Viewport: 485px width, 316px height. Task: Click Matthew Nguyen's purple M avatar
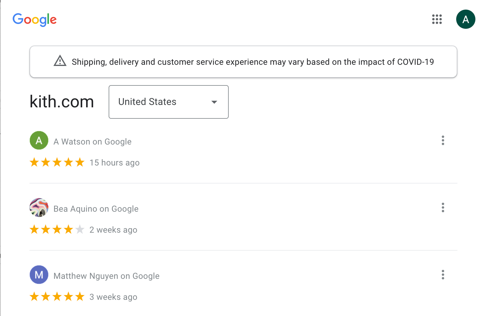39,275
